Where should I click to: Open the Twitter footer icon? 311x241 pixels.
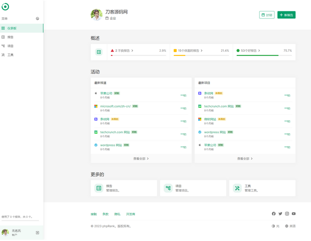[x=280, y=214]
